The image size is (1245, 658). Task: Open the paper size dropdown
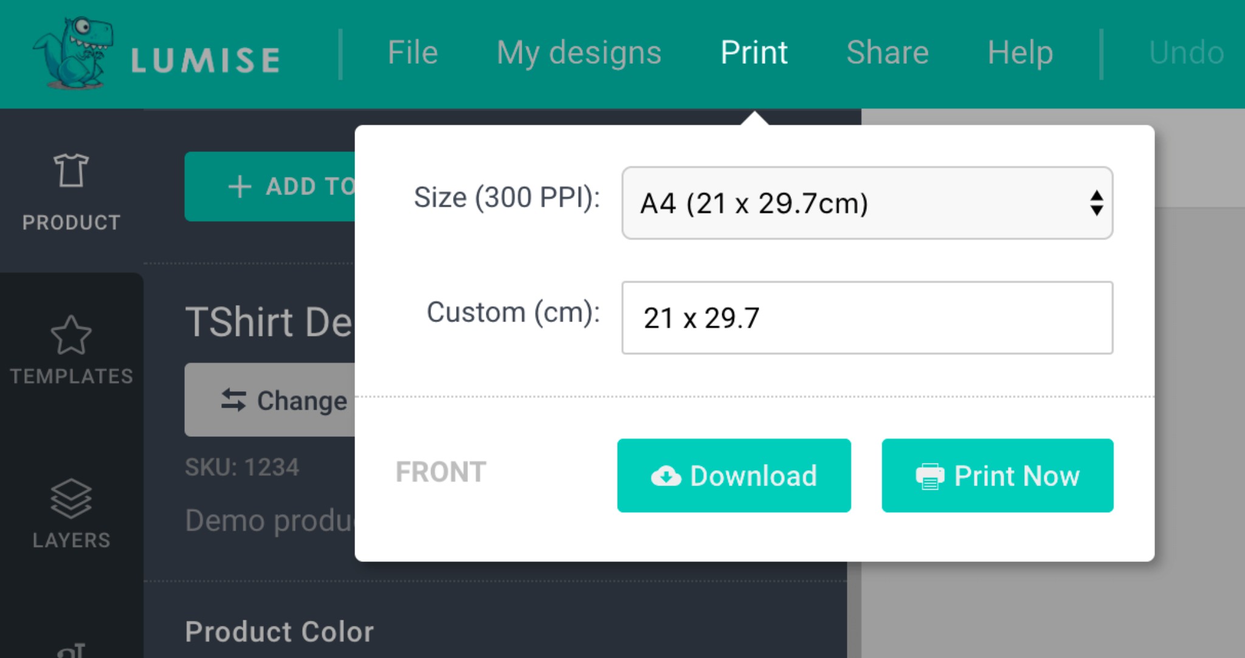click(x=851, y=203)
